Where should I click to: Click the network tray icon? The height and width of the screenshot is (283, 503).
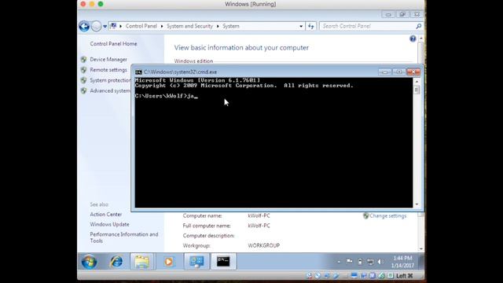pyautogui.click(x=370, y=262)
